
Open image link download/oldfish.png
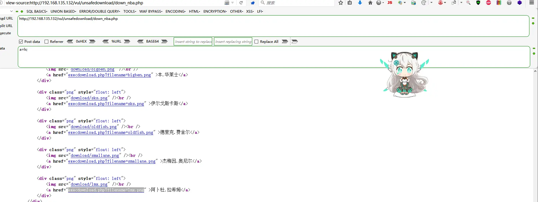pos(93,127)
